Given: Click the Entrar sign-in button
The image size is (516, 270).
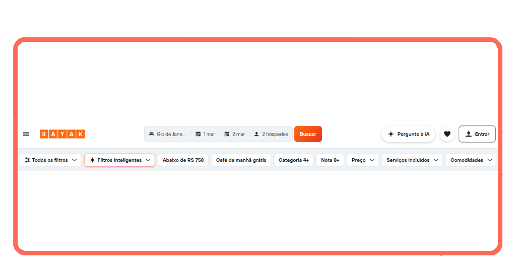Looking at the screenshot, I should (x=477, y=134).
